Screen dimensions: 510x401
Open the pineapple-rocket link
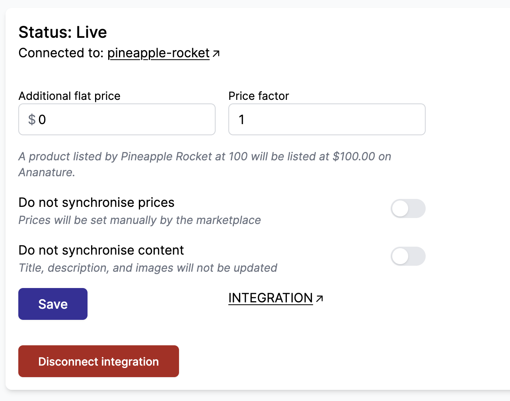click(x=158, y=53)
